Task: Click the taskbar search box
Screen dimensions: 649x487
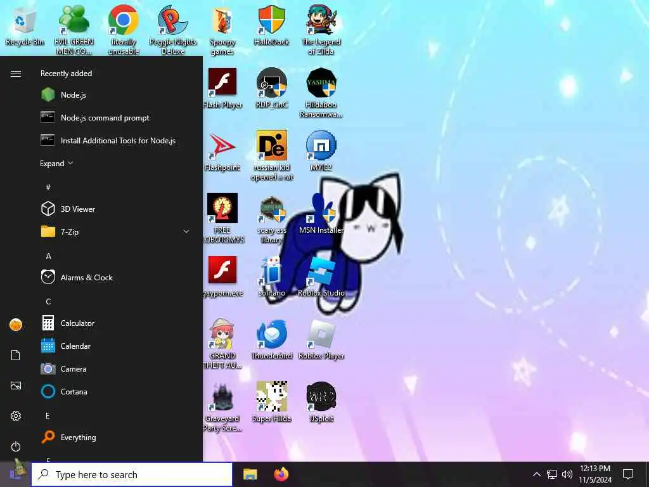Action: 132,474
